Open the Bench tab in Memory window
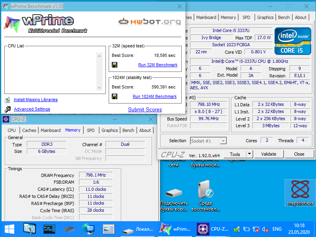Viewport: 316px width, 237px height. (x=128, y=130)
